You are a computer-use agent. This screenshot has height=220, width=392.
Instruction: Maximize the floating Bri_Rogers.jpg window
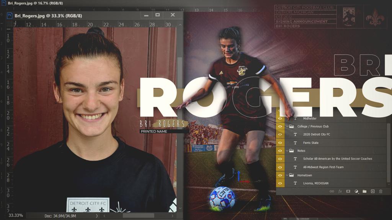pyautogui.click(x=157, y=15)
